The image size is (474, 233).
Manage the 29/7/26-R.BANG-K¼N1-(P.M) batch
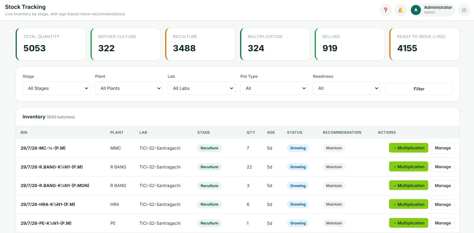coord(443,167)
